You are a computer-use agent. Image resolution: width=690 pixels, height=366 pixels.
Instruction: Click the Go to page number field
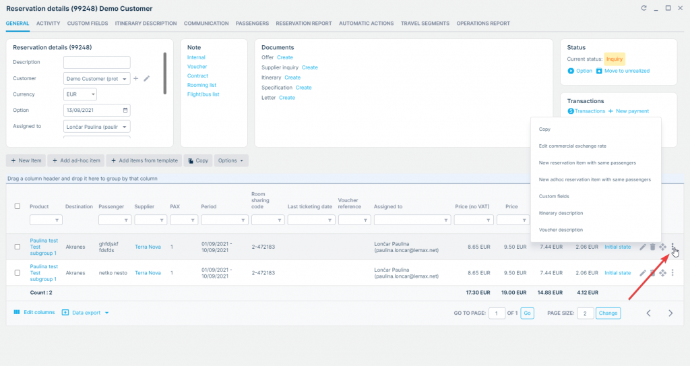[x=497, y=313]
